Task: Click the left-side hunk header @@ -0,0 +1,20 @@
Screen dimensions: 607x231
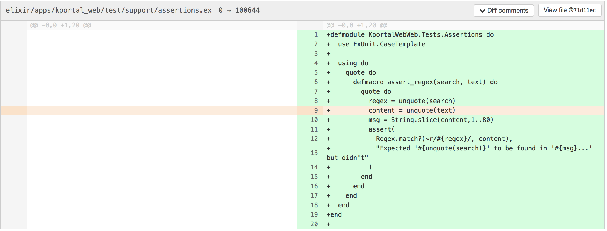Action: (60, 25)
